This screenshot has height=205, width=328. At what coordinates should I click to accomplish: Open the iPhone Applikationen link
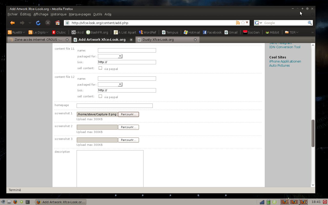click(x=285, y=61)
